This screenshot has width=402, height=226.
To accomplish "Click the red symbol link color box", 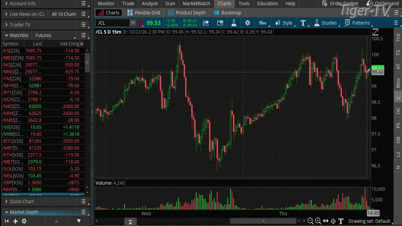I will [x=141, y=23].
